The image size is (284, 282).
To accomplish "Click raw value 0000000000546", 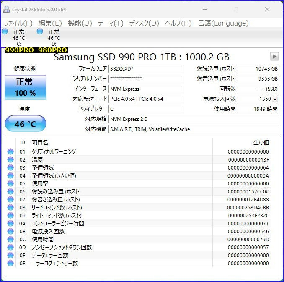I will click(x=248, y=232).
